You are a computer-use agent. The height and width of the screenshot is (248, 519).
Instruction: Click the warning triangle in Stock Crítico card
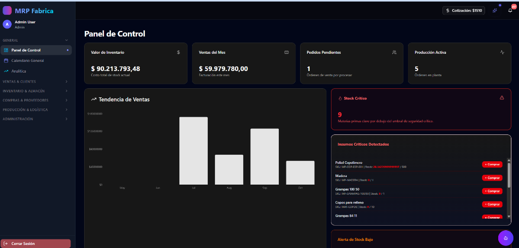(502, 98)
